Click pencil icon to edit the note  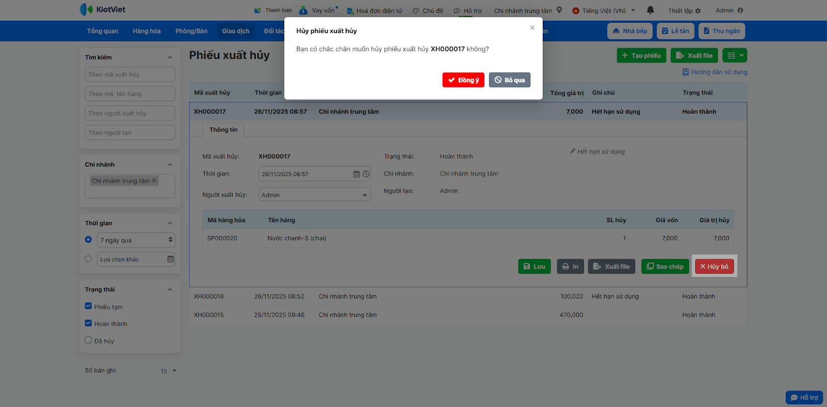(573, 151)
